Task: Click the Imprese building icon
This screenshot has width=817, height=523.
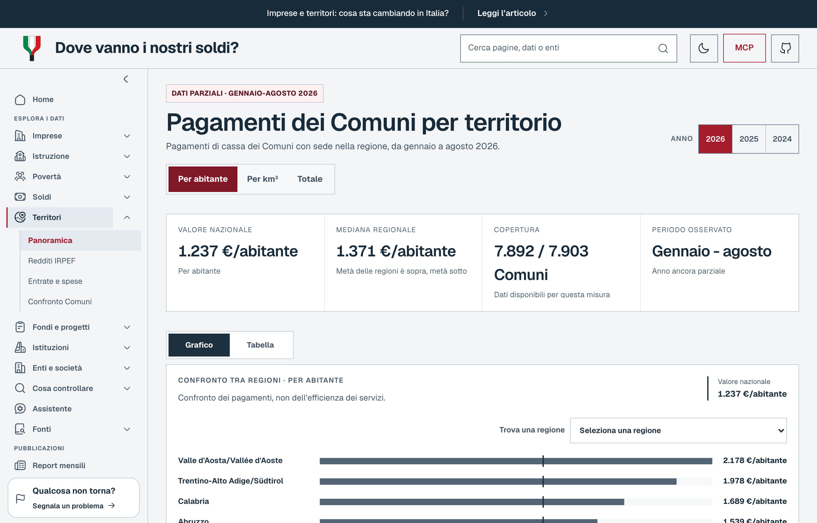Action: pos(20,136)
